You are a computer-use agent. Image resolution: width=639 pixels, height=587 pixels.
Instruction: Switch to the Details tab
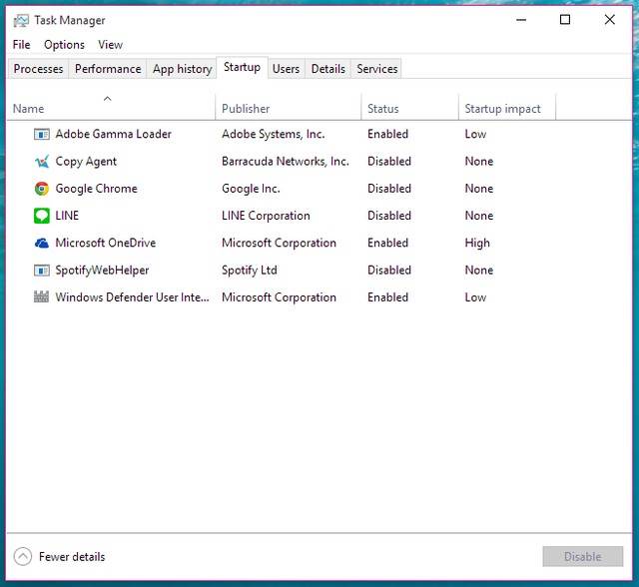click(x=328, y=69)
